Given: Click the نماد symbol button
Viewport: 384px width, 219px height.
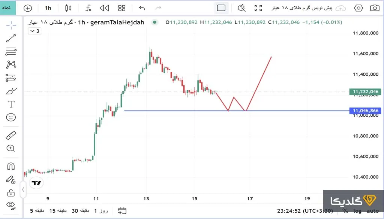Looking at the screenshot, I should coord(8,8).
